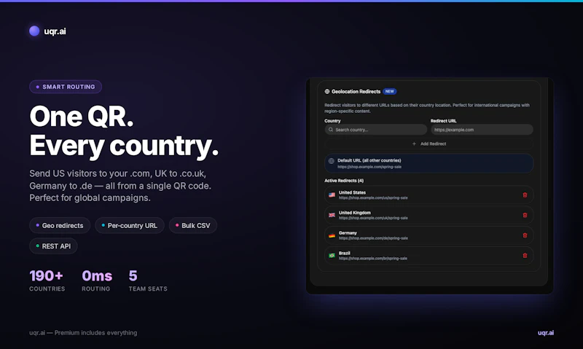Click the United States flag icon

[x=332, y=195]
